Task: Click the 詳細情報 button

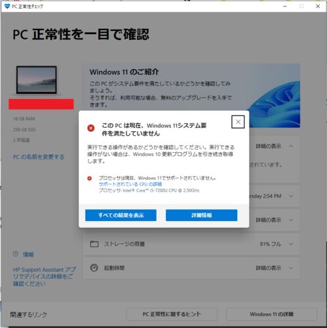Action: tap(201, 215)
